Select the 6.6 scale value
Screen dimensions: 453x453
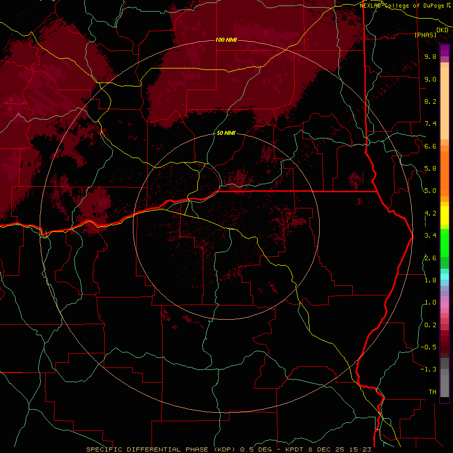430,146
